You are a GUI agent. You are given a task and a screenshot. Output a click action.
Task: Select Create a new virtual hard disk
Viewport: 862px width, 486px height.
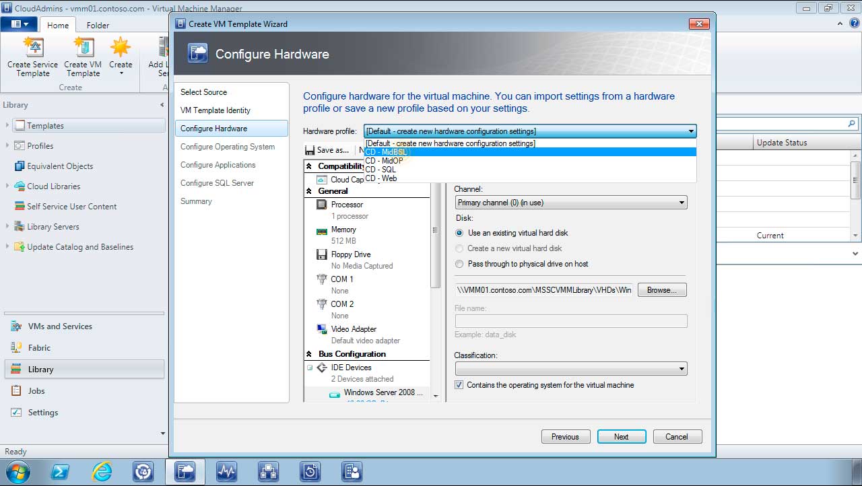[x=460, y=248]
